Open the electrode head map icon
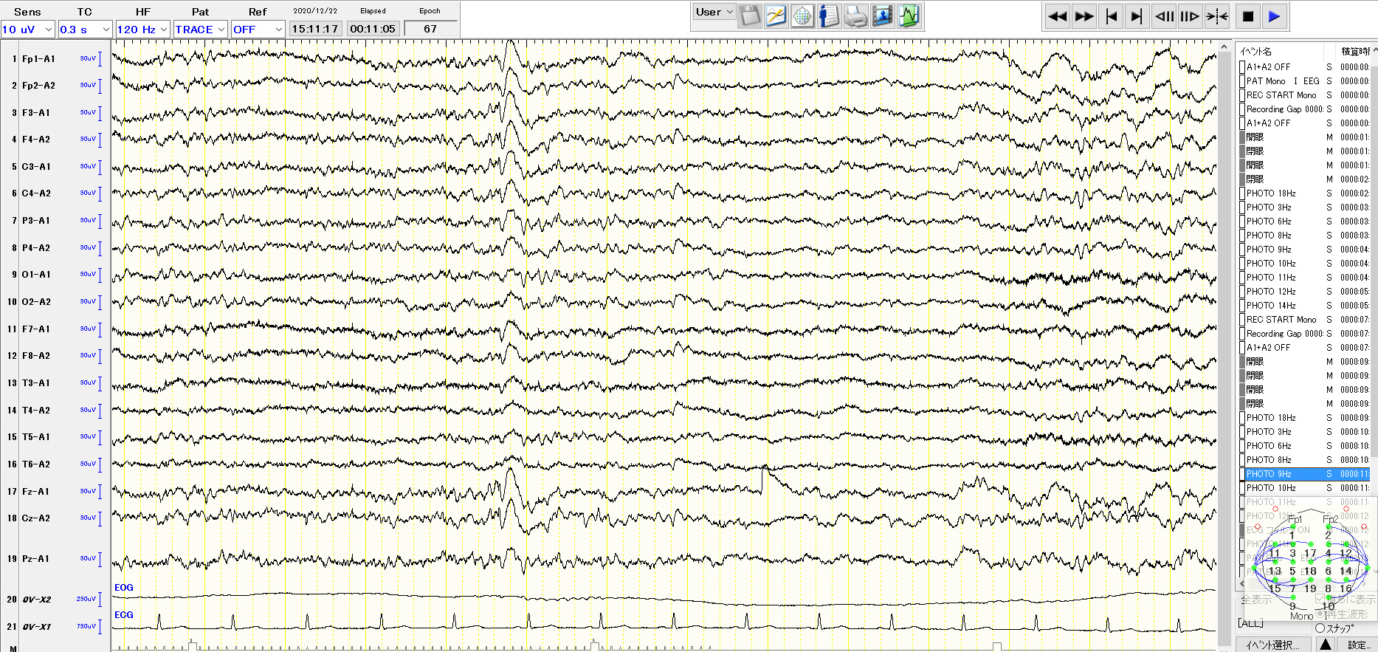This screenshot has width=1378, height=652. tap(802, 16)
